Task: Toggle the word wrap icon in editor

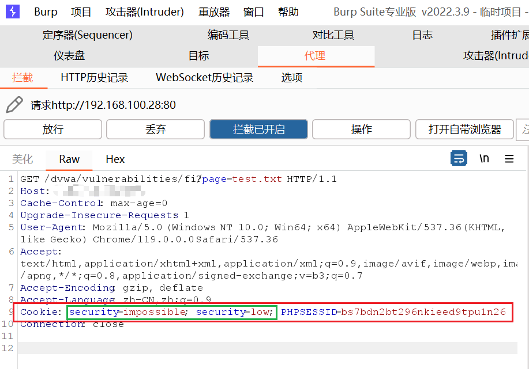Action: pyautogui.click(x=459, y=158)
